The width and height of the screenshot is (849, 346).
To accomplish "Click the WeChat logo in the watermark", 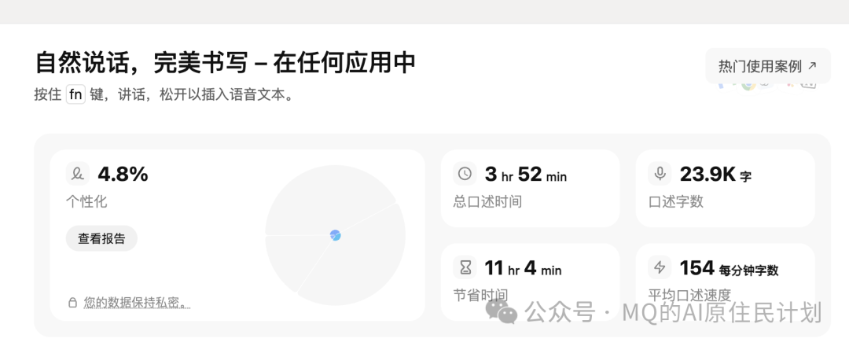I will 501,312.
